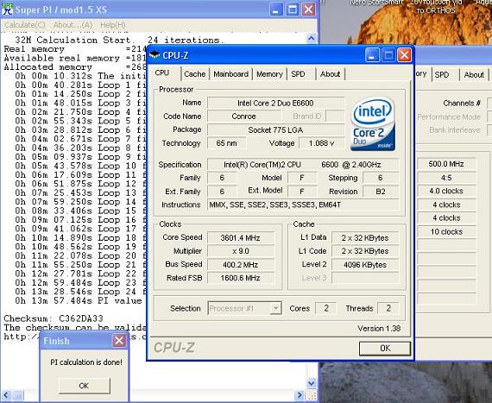Click the CPU-Z title bar chip icon
The height and width of the screenshot is (403, 492).
tap(155, 55)
